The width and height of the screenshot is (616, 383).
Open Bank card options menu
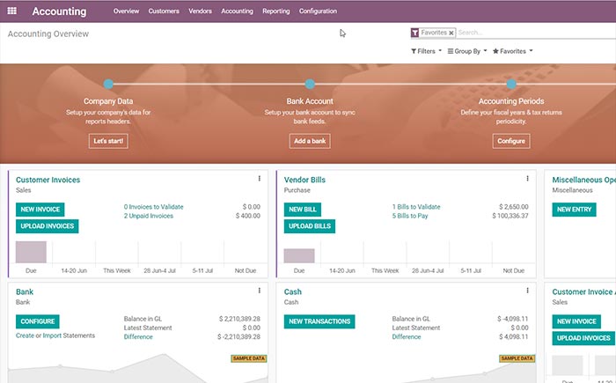(x=259, y=291)
